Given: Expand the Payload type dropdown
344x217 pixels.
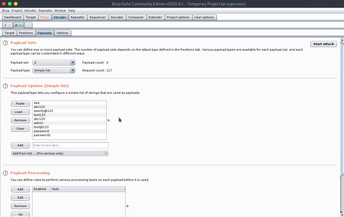Looking at the screenshot, I should [72, 70].
